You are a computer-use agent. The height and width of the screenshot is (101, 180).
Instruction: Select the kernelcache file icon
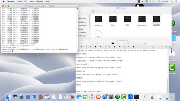coord(142,19)
